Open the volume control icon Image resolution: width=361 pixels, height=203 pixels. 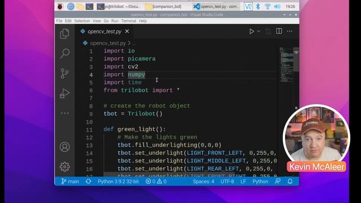pyautogui.click(x=277, y=6)
